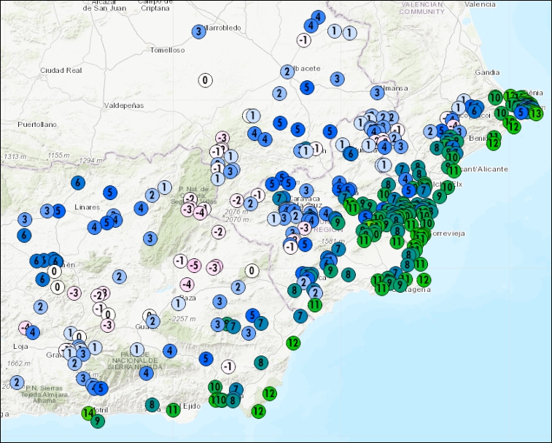Click the 6 marker near Jumilla

(x=350, y=153)
